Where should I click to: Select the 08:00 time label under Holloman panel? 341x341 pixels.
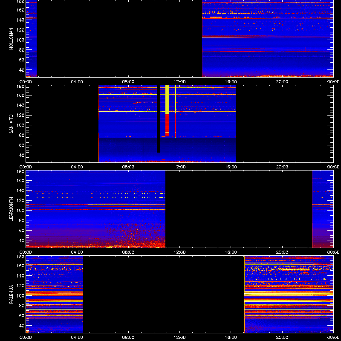[128, 82]
